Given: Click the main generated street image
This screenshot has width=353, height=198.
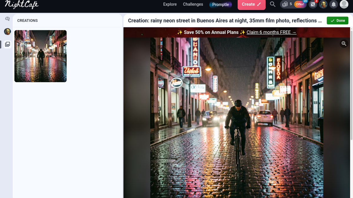Looking at the screenshot, I should click(237, 118).
